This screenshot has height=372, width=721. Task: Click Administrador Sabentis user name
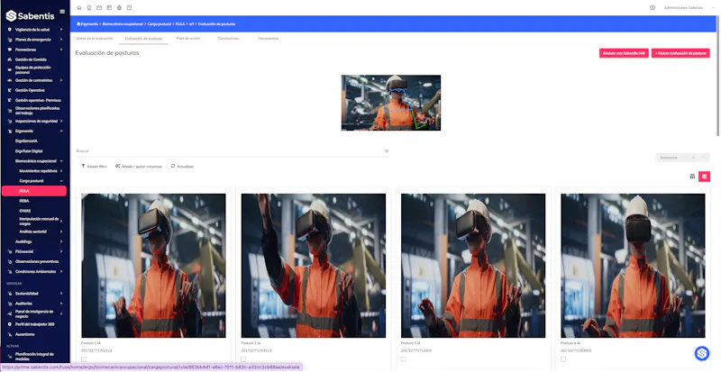683,8
